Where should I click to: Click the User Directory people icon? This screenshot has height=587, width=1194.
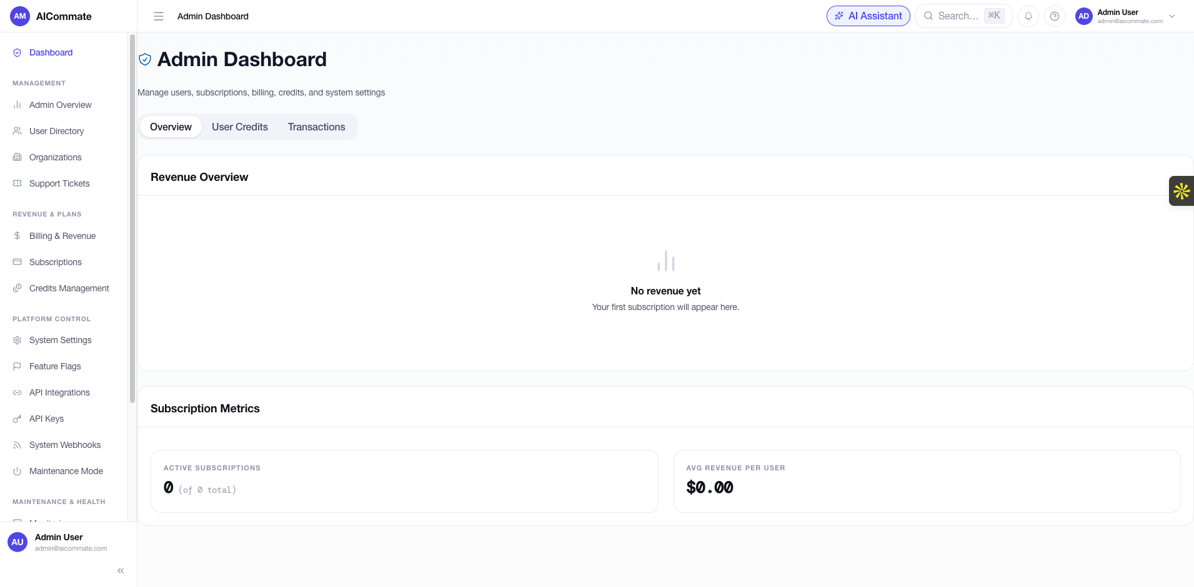[17, 131]
